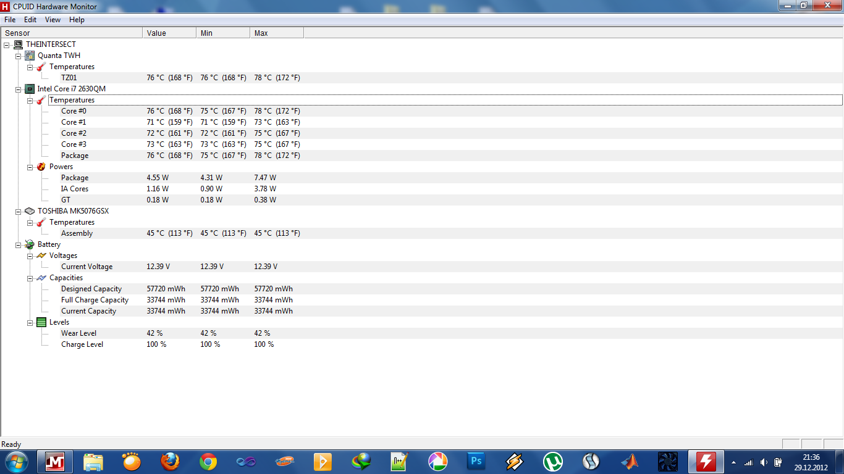Open Winamp lightning icon in taskbar
The image size is (844, 474).
tap(514, 461)
